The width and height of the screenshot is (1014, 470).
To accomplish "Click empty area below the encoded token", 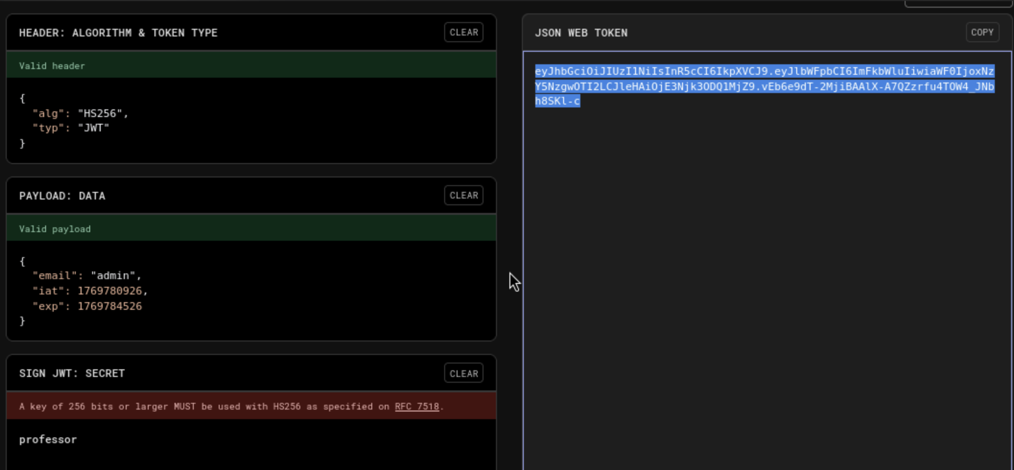I will 766,288.
